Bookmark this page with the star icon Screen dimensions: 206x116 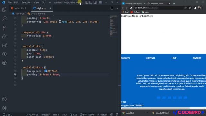190,8
